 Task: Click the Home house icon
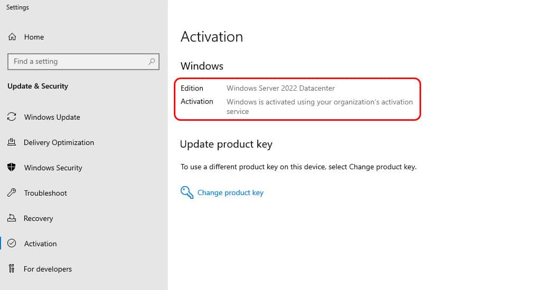coord(12,37)
